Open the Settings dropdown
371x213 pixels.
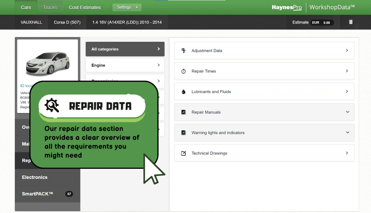(x=127, y=7)
